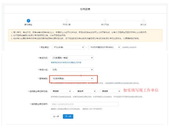Image resolution: width=169 pixels, height=129 pixels.
Task: Open the first 请选择 location dropdown
Action: 61,91
